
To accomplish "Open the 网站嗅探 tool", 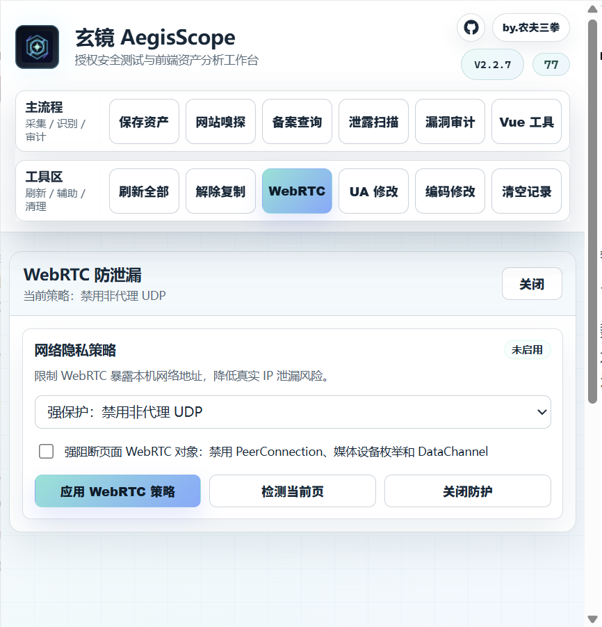I will click(220, 122).
